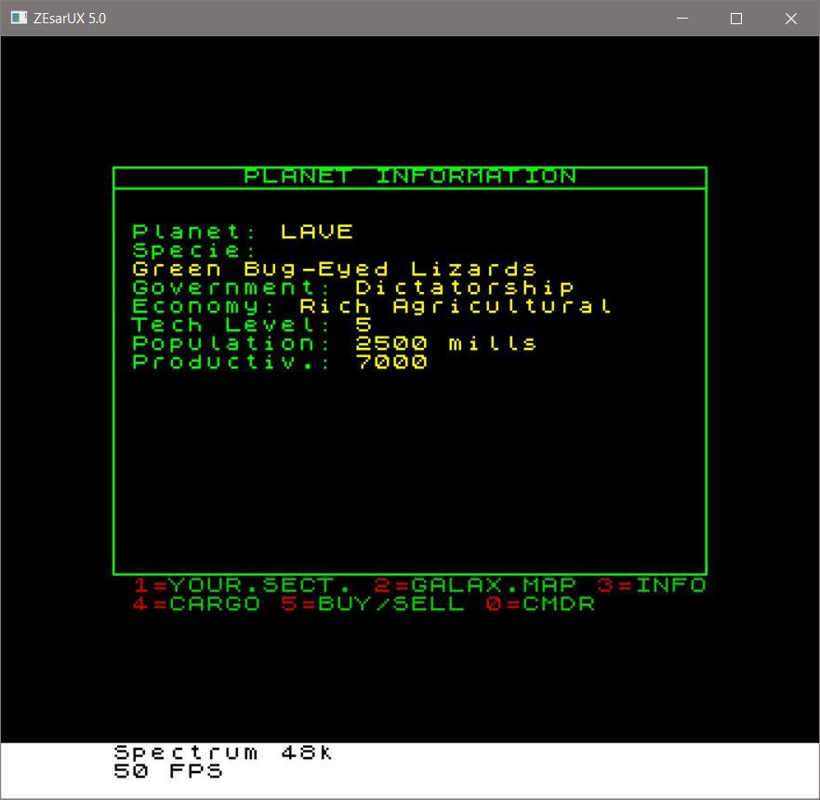Click the Dictatorship government value
The height and width of the screenshot is (800, 820).
click(x=464, y=287)
